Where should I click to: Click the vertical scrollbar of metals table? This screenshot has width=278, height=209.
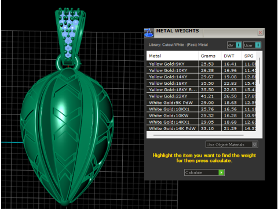pos(259,71)
